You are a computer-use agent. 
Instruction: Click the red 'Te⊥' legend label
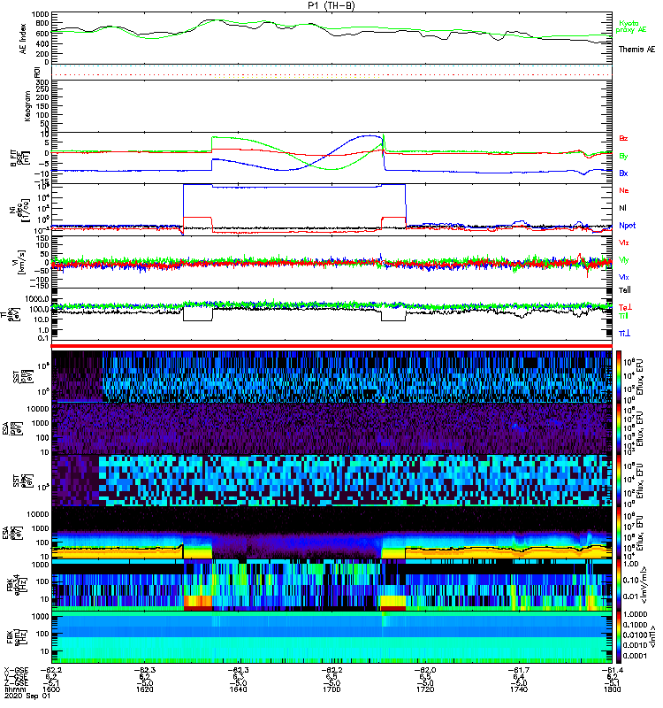click(x=625, y=307)
